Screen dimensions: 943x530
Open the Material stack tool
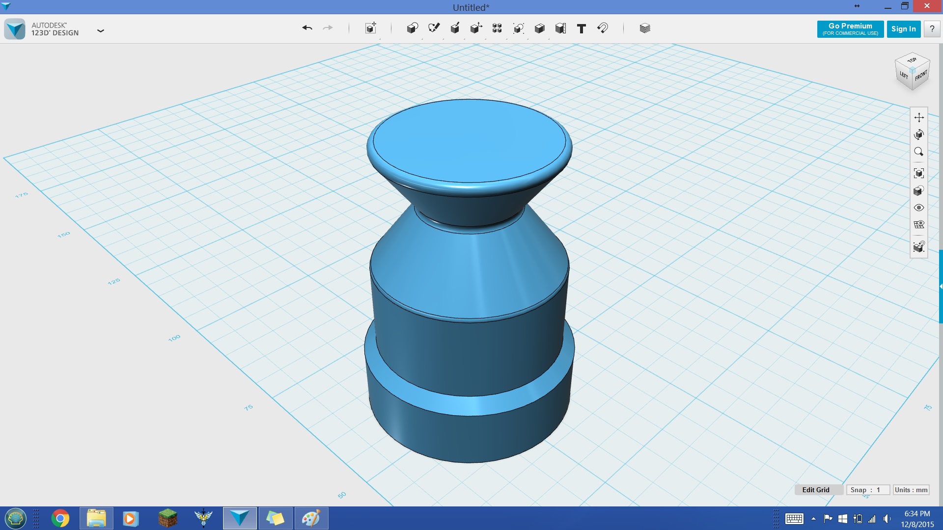[645, 28]
